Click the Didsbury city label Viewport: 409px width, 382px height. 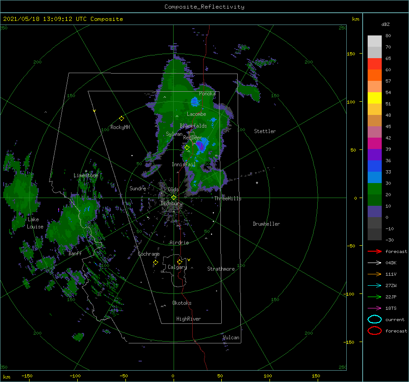(x=171, y=203)
